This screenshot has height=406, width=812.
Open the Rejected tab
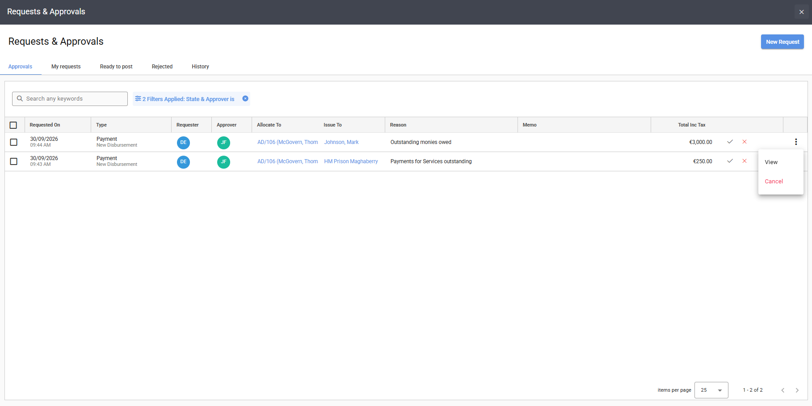tap(162, 67)
